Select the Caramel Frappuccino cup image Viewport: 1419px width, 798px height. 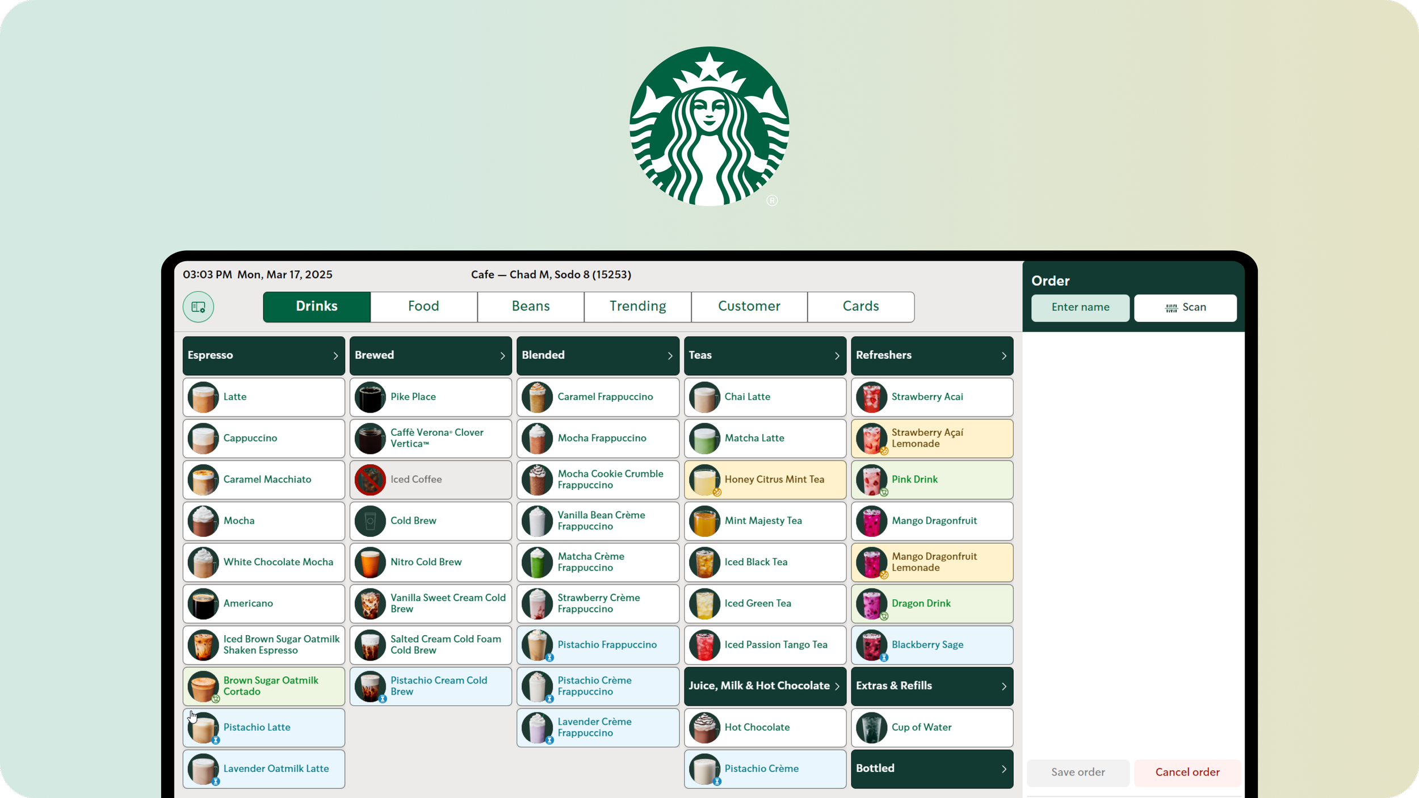[537, 397]
